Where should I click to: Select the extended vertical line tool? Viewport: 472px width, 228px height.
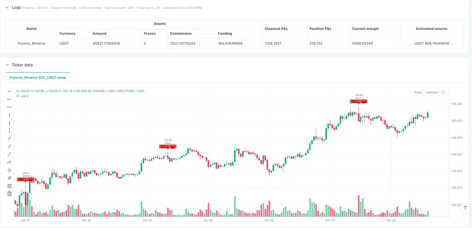[x=9, y=123]
